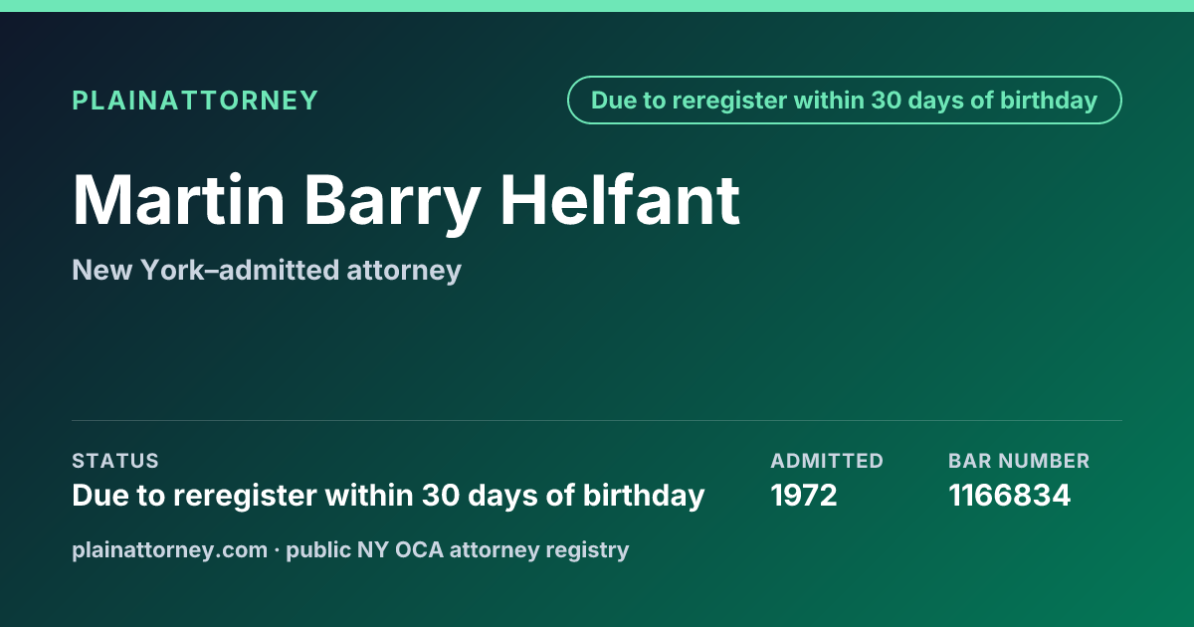Select the admission year 1972
Viewport: 1194px width, 627px height.
tap(804, 496)
